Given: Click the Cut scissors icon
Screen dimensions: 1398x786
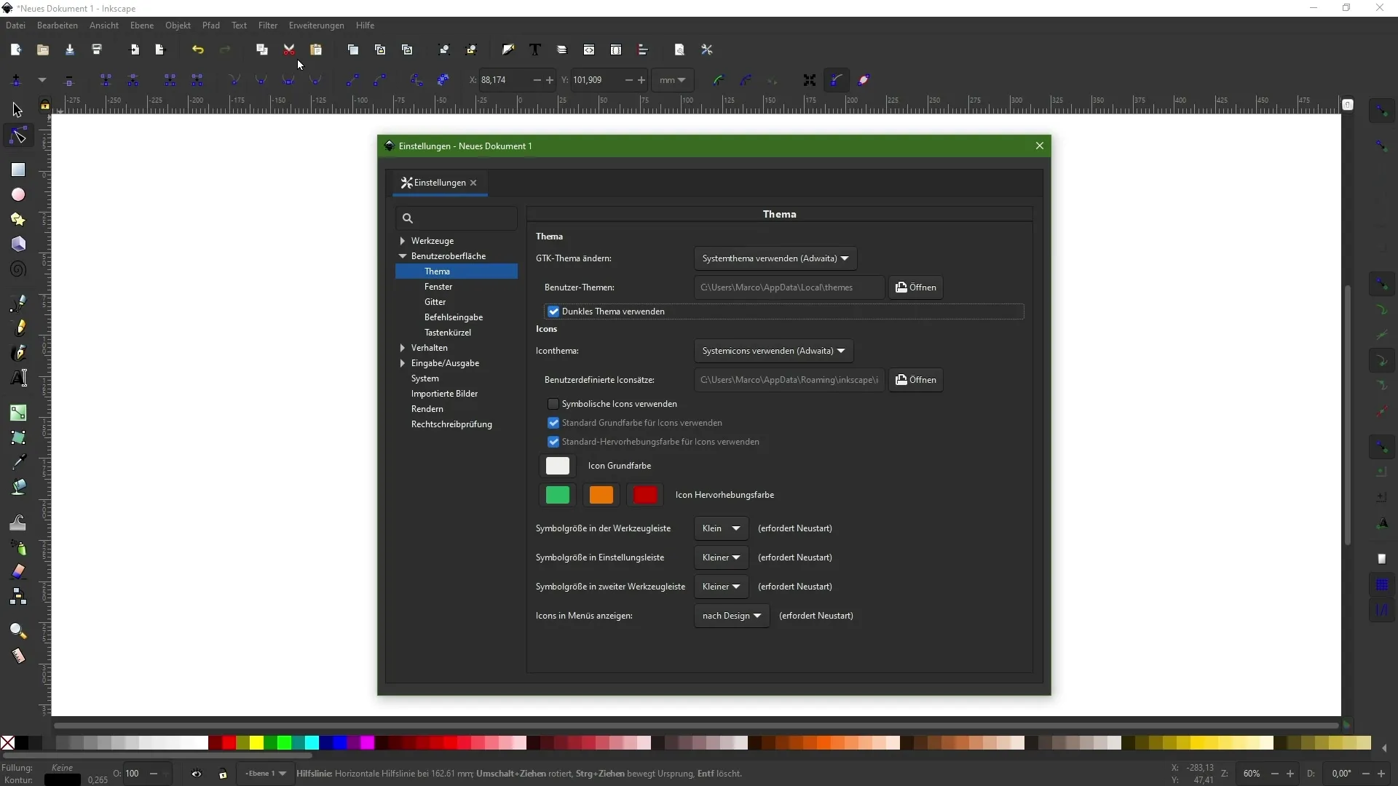Looking at the screenshot, I should pyautogui.click(x=289, y=49).
